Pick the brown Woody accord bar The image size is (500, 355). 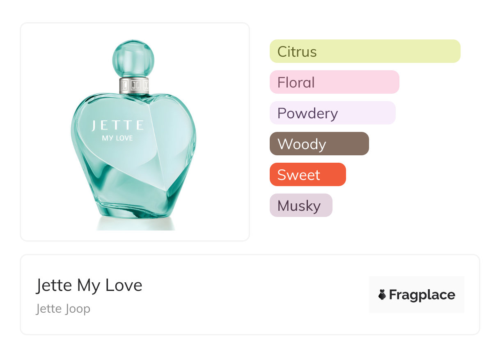(319, 144)
